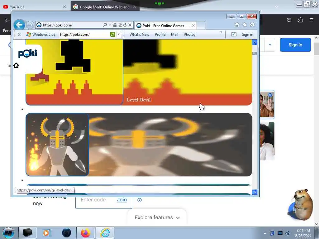
Task: Expand the Windows Live search dropdown
Action: click(119, 35)
